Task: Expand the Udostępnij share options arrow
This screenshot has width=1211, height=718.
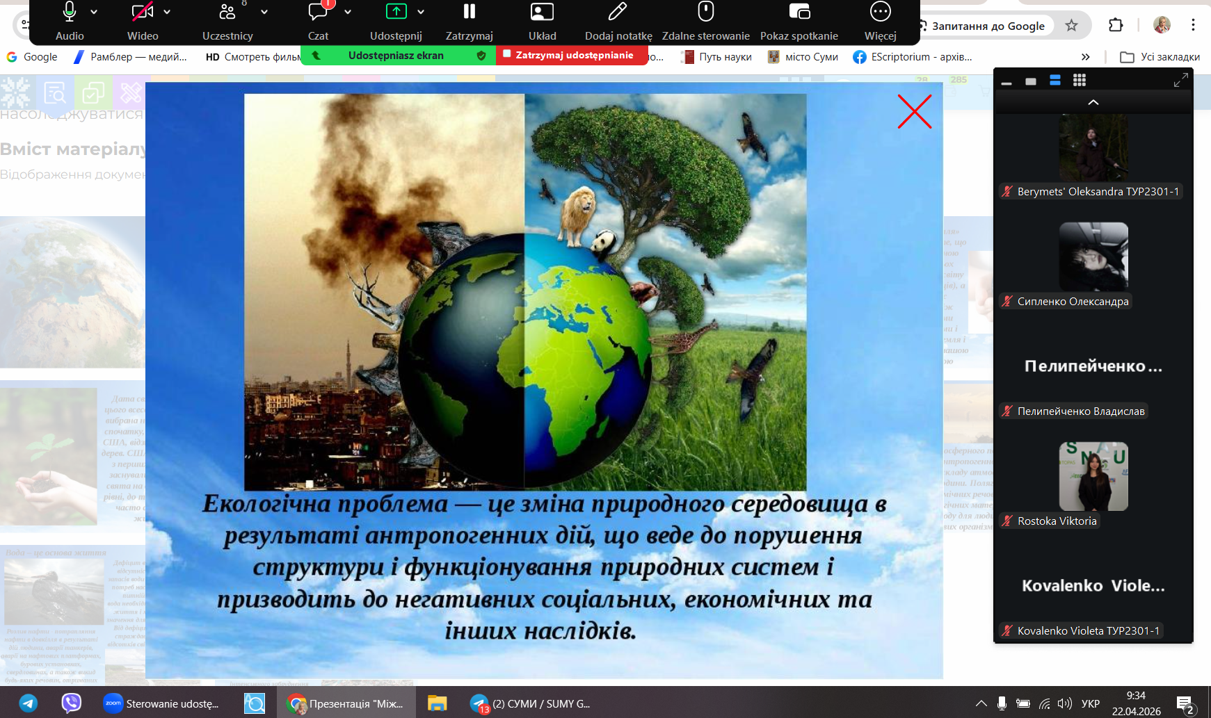Action: (421, 12)
